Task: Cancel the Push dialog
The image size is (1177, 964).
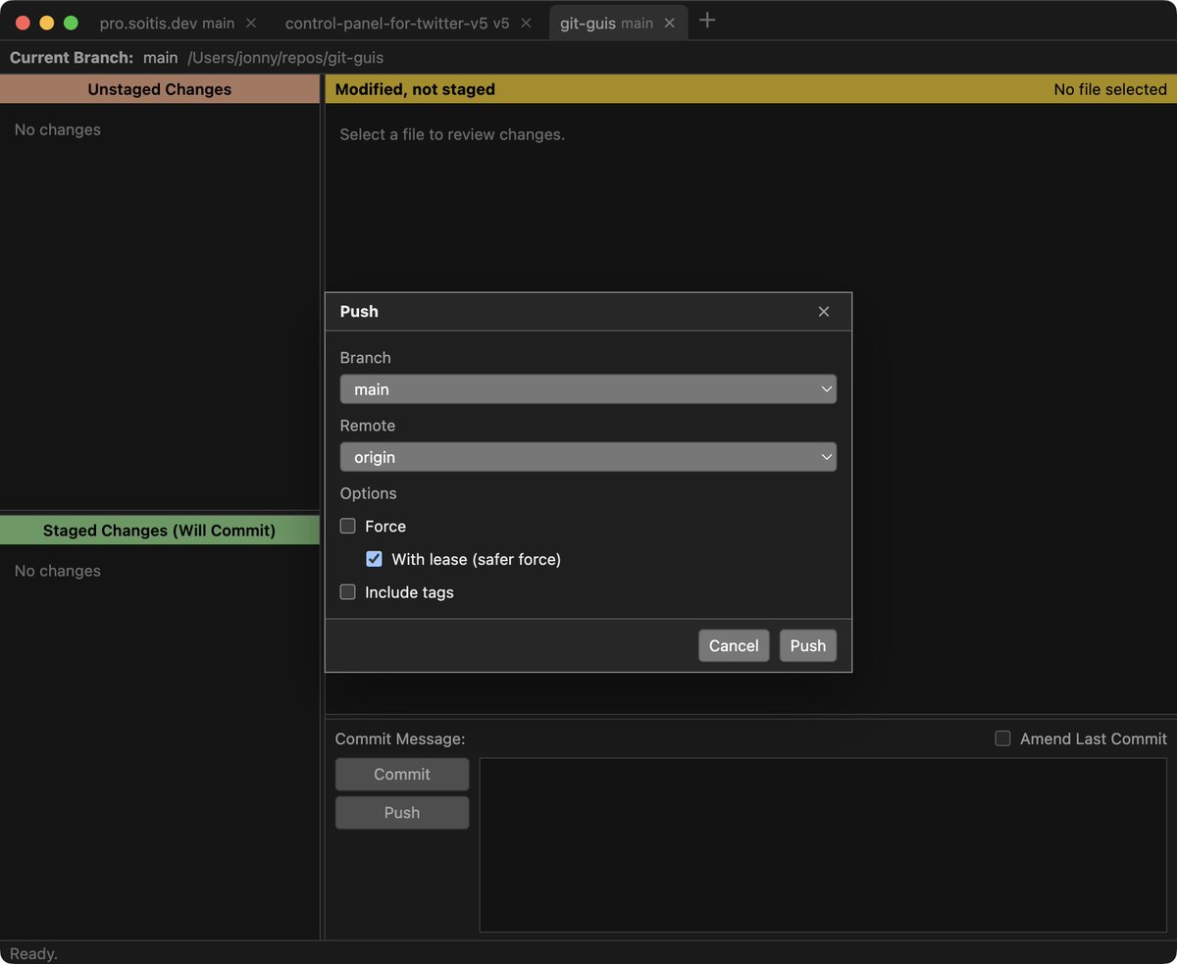Action: pyautogui.click(x=734, y=645)
